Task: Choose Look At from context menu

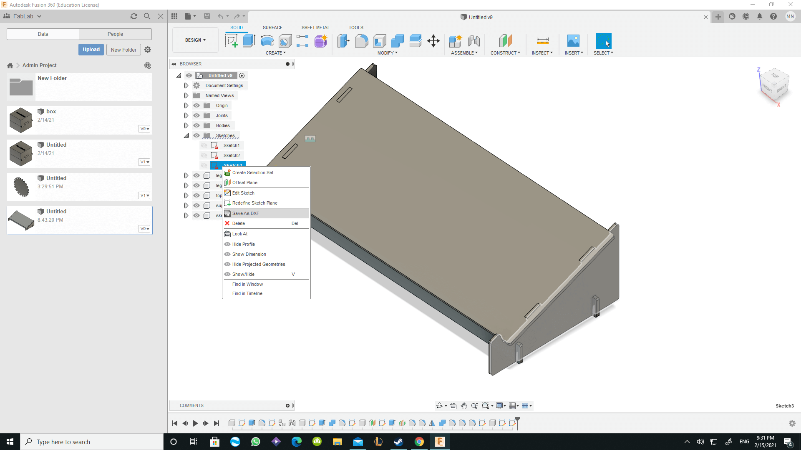Action: click(266, 234)
